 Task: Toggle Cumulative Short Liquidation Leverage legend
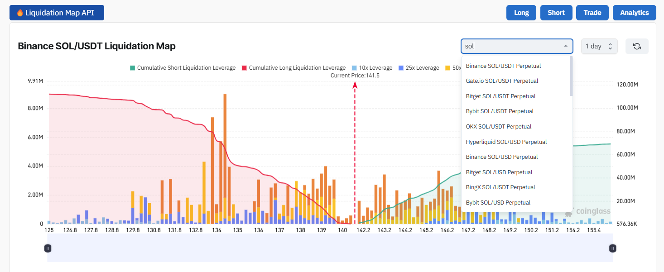coord(183,68)
